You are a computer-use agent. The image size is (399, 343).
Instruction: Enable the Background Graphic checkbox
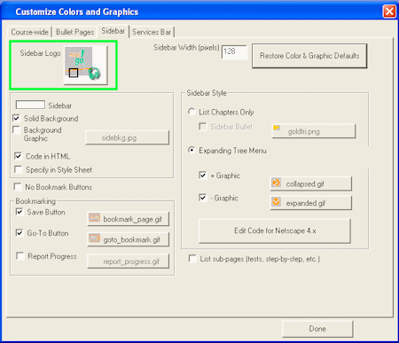click(x=17, y=130)
